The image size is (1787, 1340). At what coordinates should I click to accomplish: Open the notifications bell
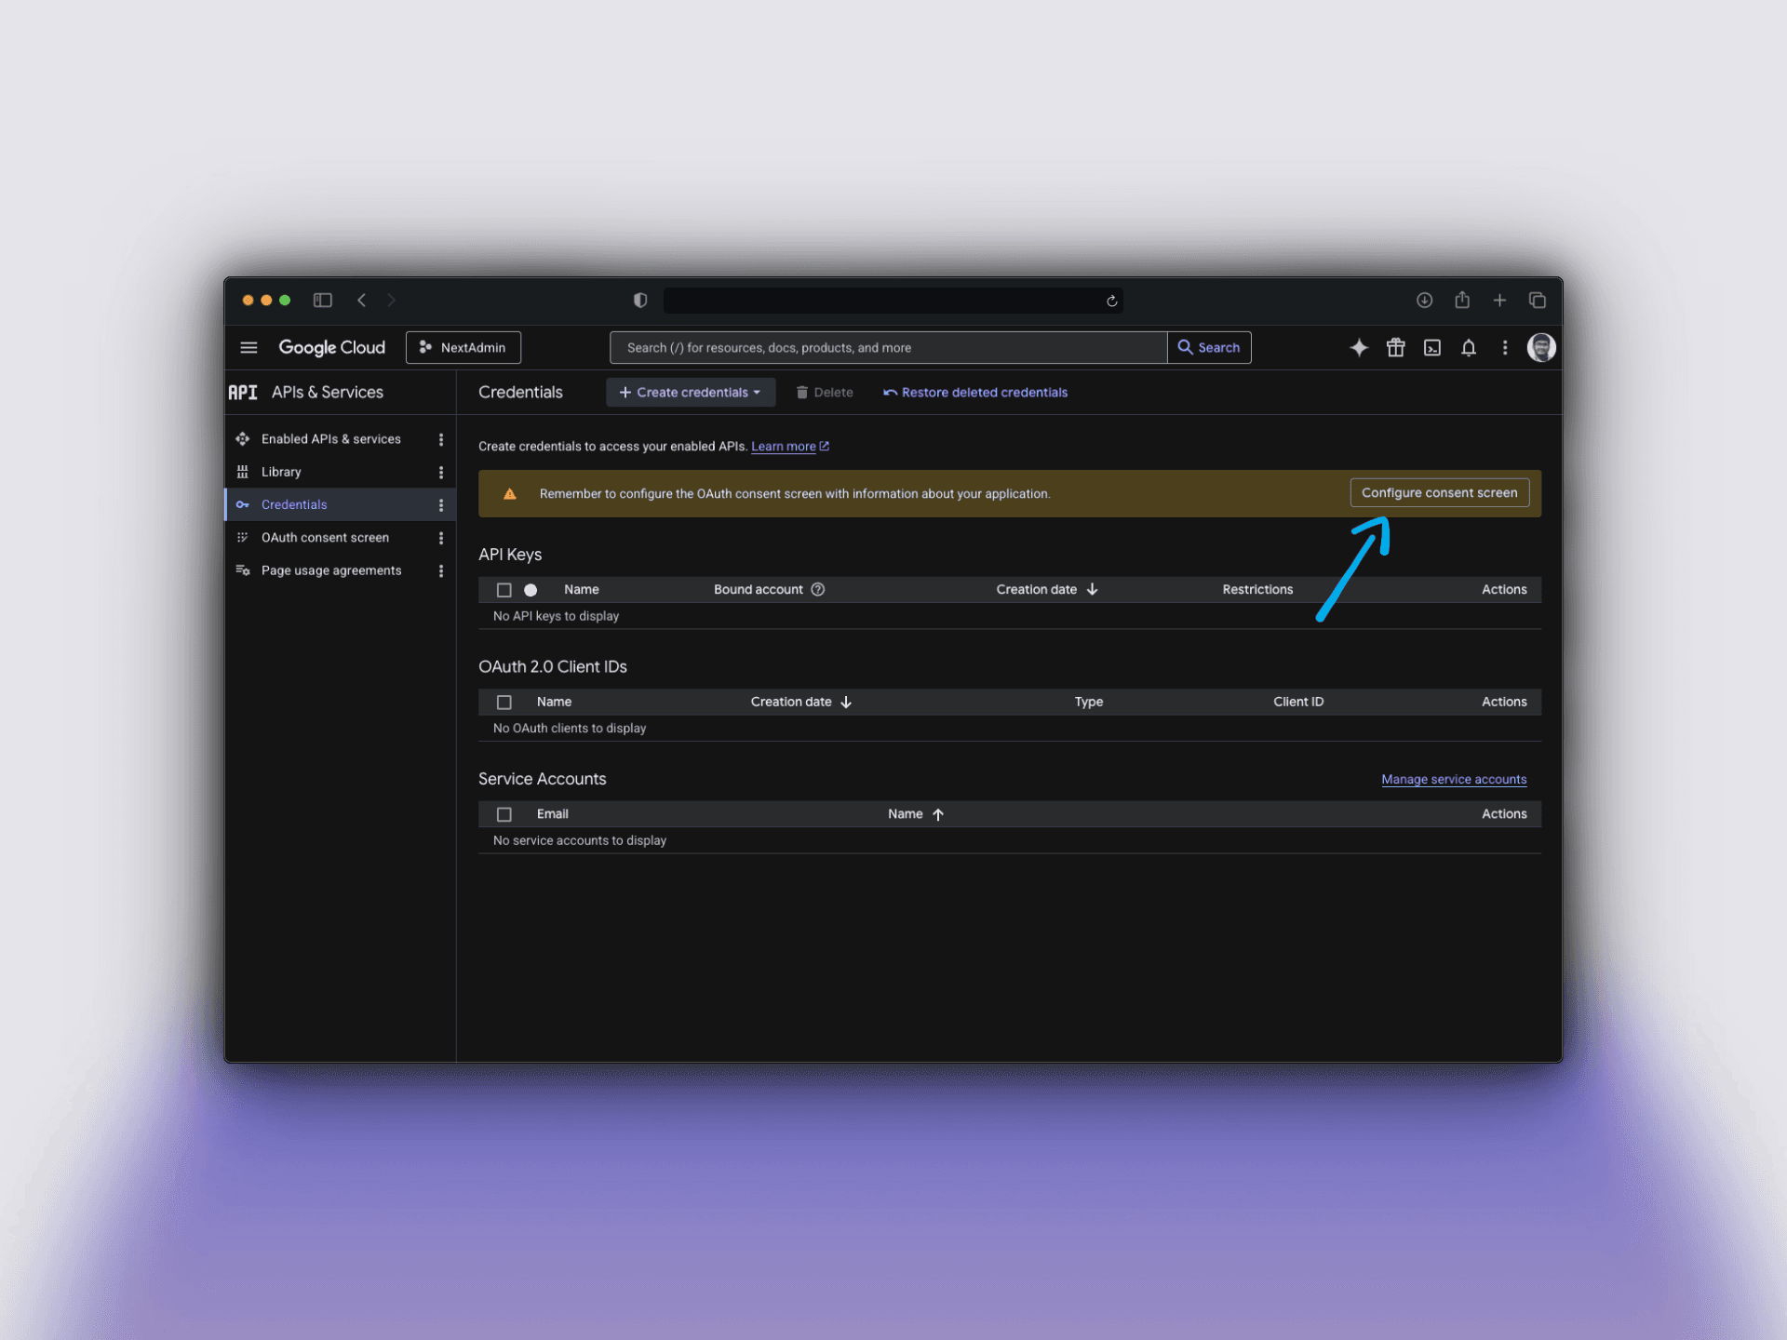tap(1469, 347)
